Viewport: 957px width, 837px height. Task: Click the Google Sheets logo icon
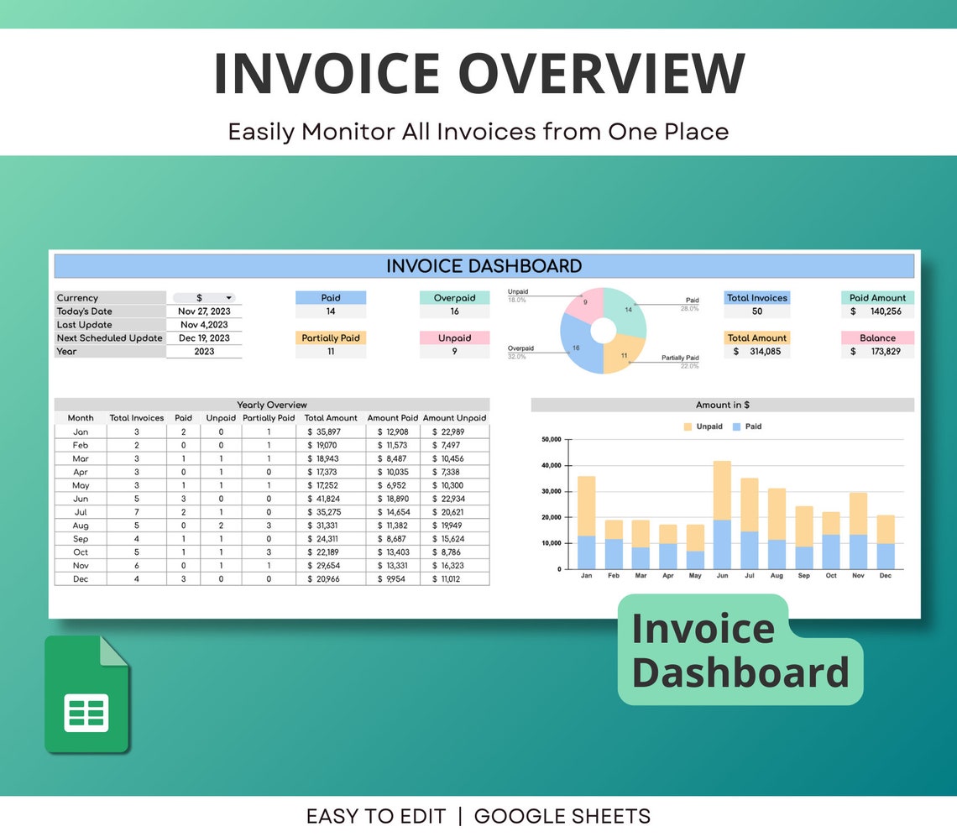coord(85,694)
